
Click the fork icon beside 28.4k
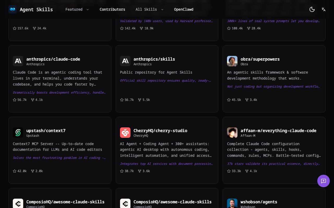[x=249, y=28]
